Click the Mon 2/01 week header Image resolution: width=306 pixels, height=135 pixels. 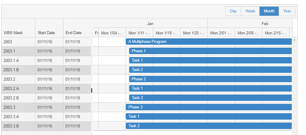click(221, 33)
